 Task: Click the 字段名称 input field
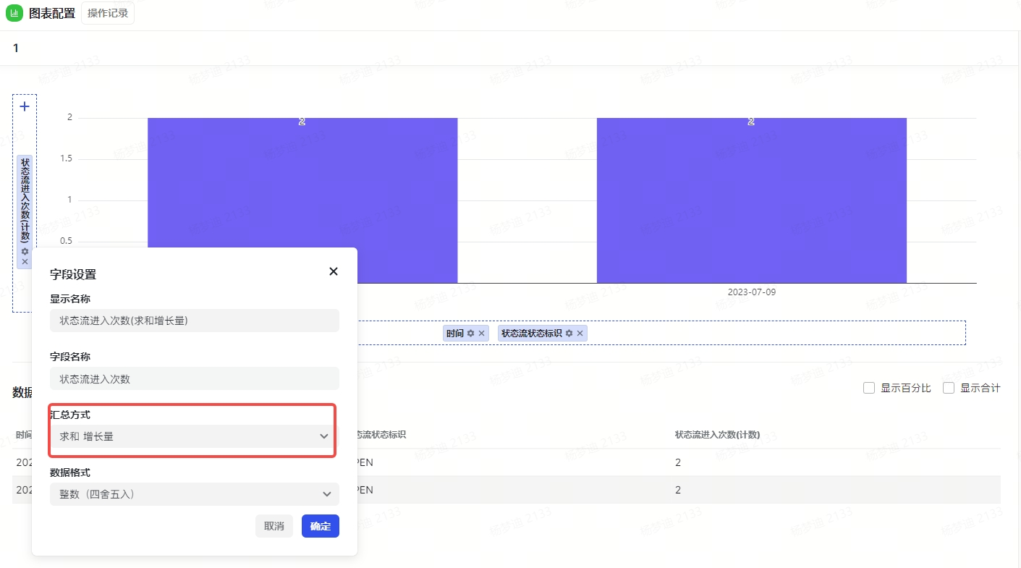195,378
